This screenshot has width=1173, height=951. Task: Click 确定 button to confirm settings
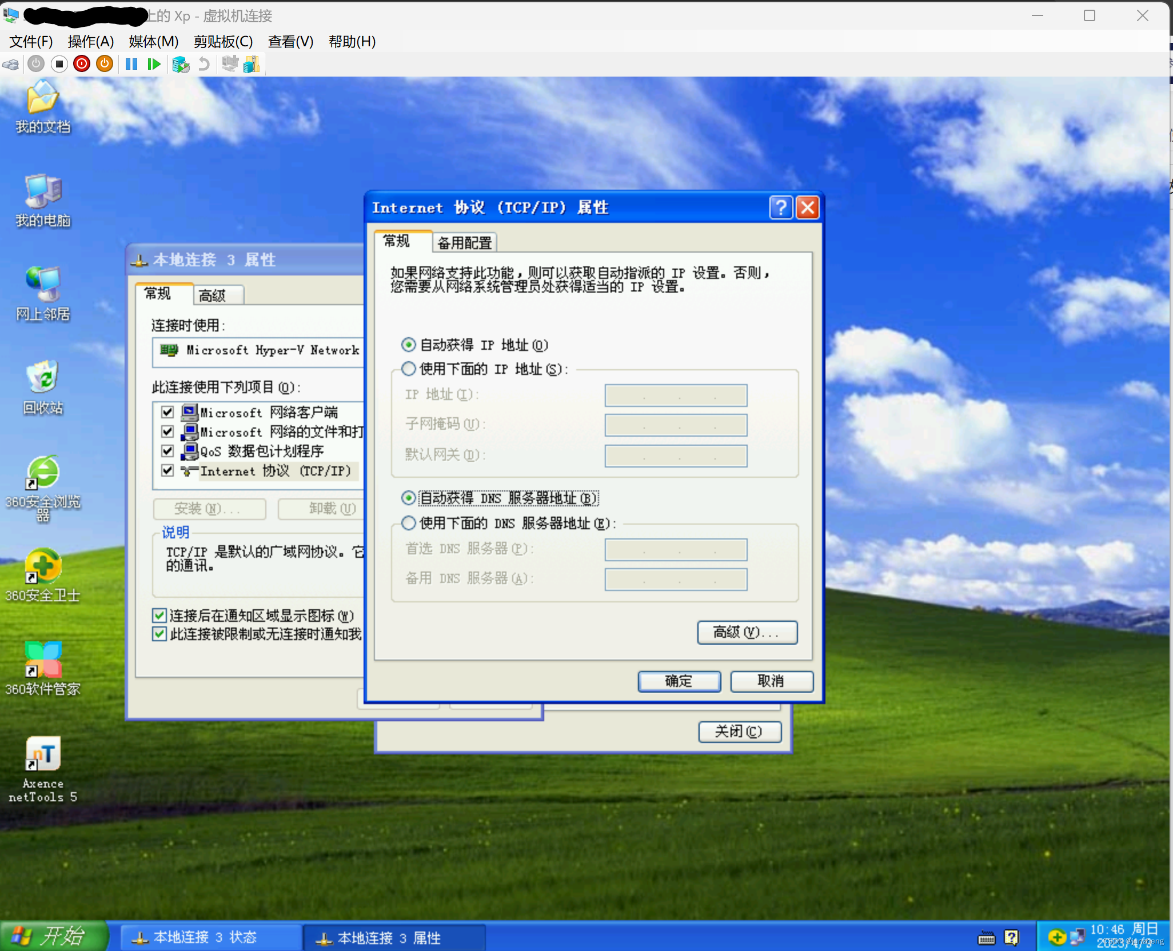pyautogui.click(x=679, y=680)
